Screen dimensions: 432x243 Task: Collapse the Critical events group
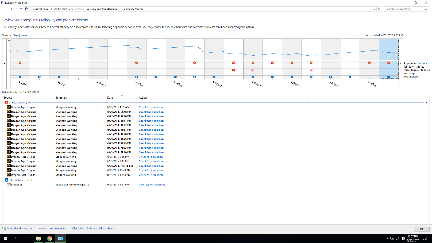[x=427, y=103]
